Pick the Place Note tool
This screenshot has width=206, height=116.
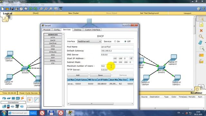click(x=201, y=24)
